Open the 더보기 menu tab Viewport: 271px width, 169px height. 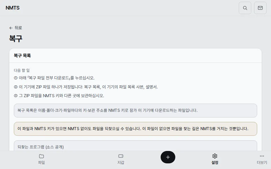pos(262,159)
